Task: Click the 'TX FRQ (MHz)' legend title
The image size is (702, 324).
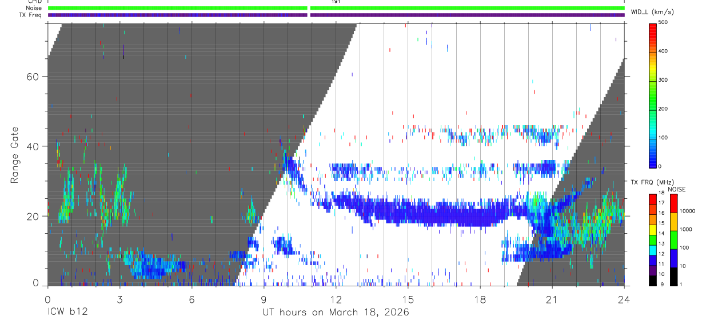Action: click(x=652, y=182)
